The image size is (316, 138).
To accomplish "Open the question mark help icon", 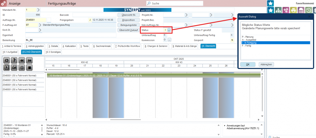I will point(14,61).
